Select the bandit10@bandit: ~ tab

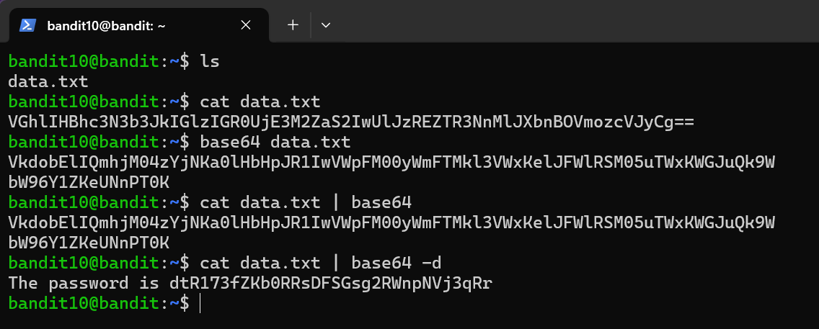click(106, 25)
